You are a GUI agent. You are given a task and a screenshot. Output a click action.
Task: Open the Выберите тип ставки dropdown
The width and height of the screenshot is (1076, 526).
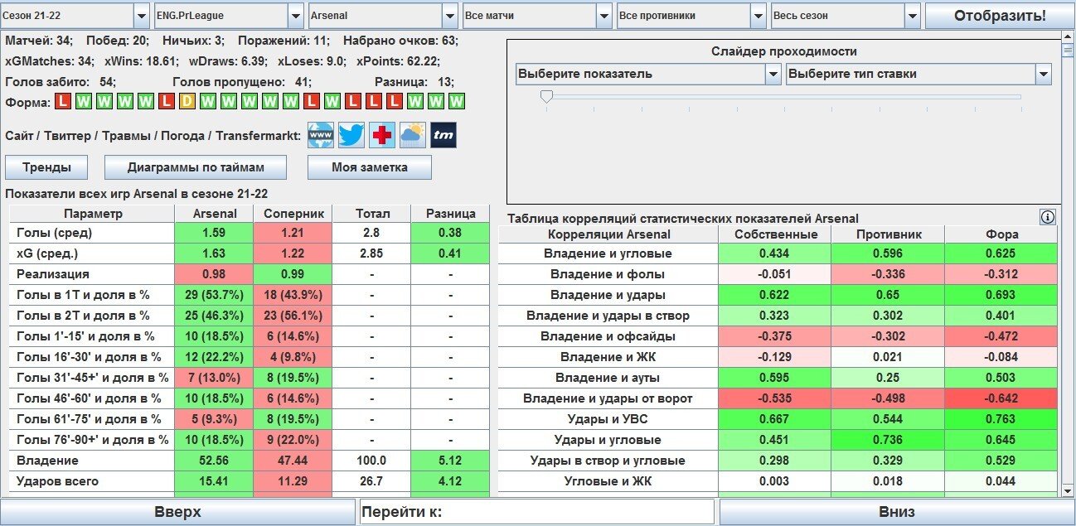click(918, 74)
